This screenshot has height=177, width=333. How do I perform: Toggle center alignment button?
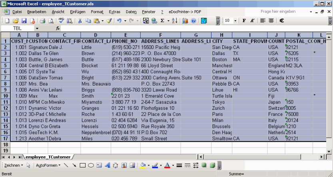(271, 20)
